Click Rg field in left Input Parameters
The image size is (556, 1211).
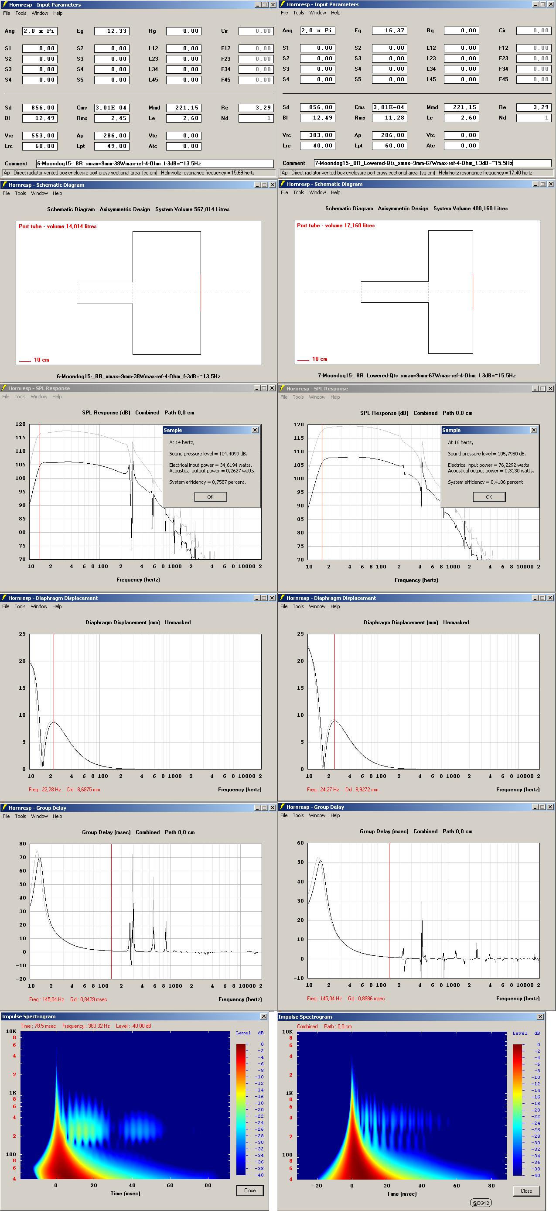click(183, 31)
